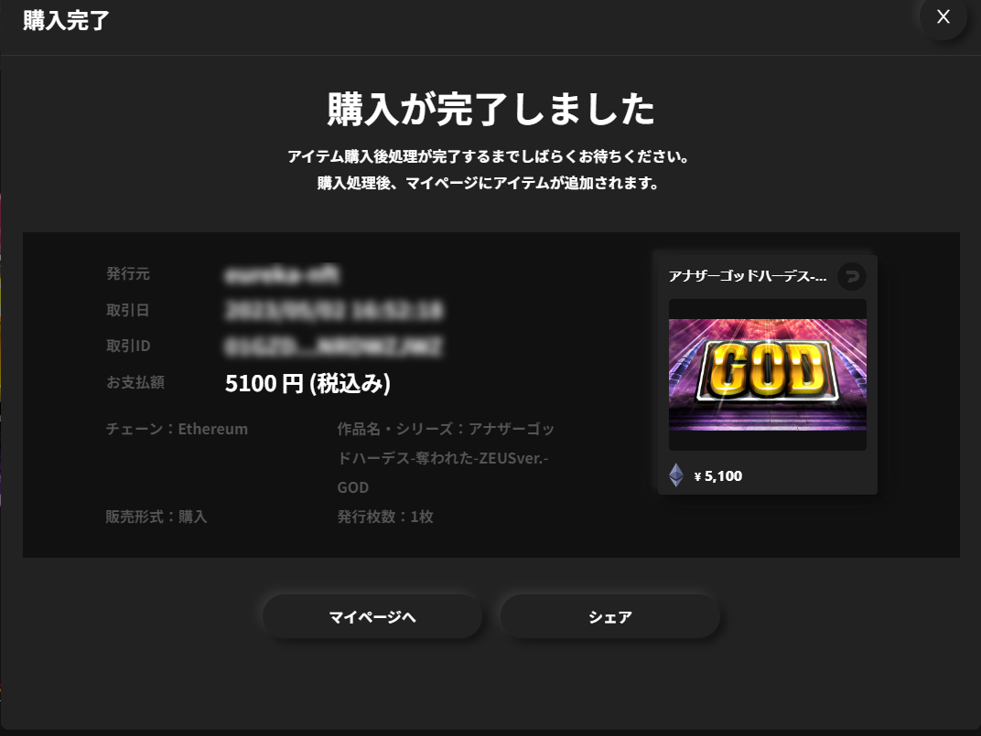Click the blurred 取引日 date value
This screenshot has width=981, height=736.
[x=334, y=310]
